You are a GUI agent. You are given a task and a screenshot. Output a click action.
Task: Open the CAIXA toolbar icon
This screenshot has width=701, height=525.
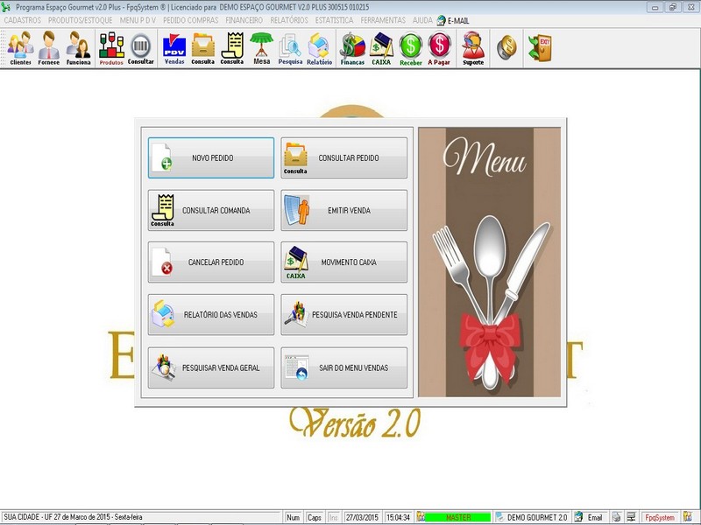[381, 48]
